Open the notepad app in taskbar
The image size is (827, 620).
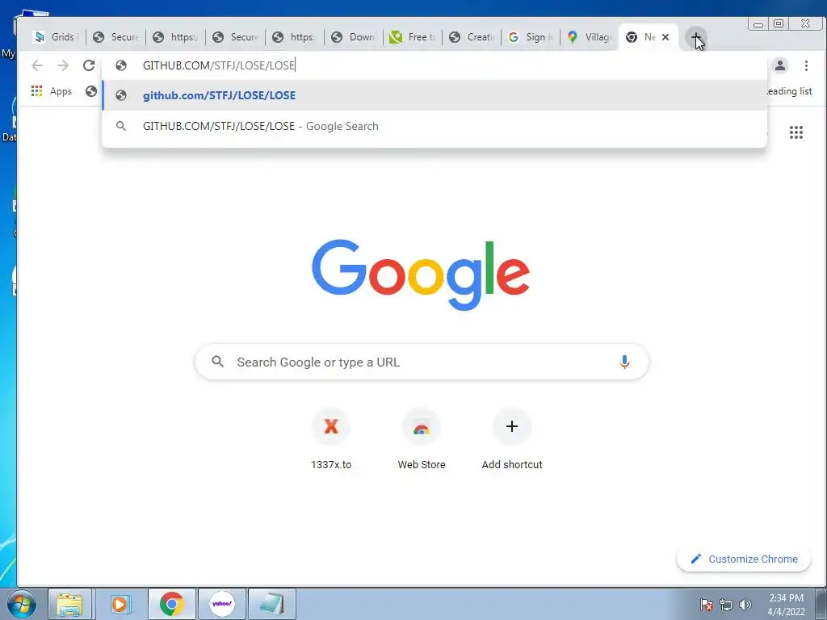[272, 604]
